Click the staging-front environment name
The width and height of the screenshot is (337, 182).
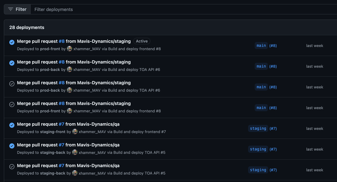53,132
